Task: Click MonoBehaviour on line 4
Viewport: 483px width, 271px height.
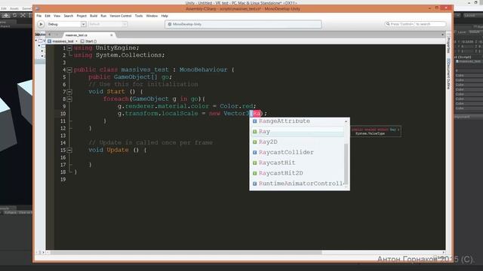Action: coord(203,70)
